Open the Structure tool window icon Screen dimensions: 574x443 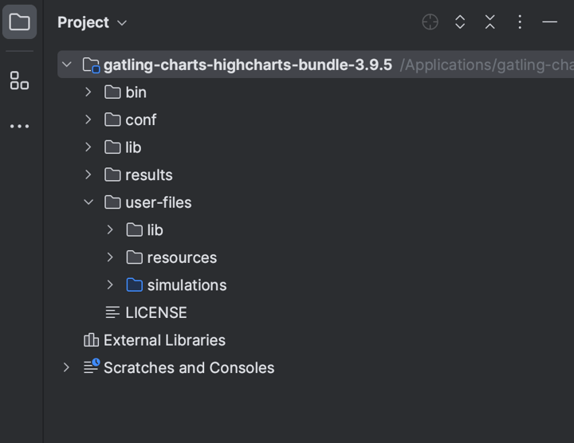[x=19, y=80]
